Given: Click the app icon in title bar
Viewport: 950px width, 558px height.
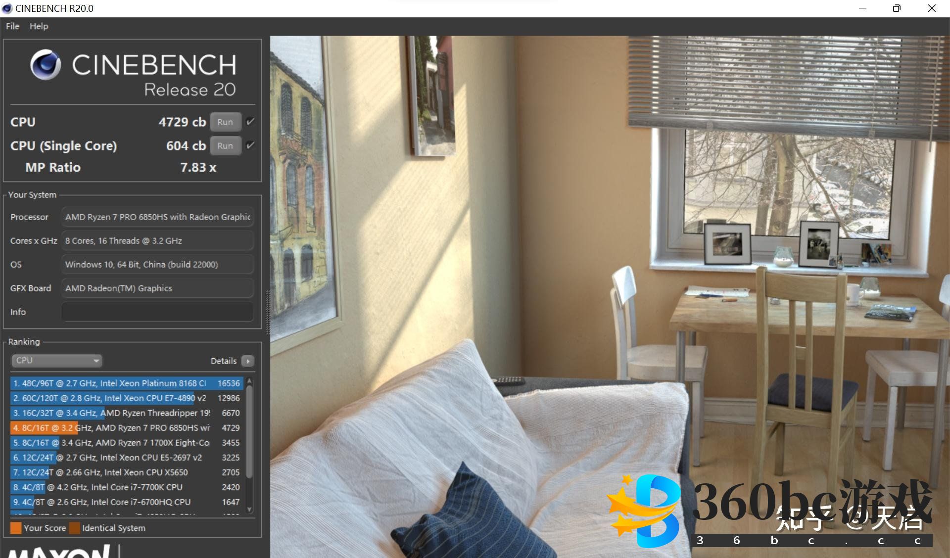Looking at the screenshot, I should pos(7,8).
